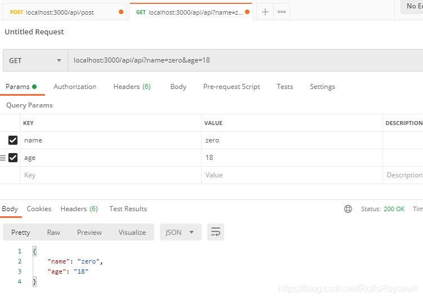Switch response view to Pretty

[20, 233]
